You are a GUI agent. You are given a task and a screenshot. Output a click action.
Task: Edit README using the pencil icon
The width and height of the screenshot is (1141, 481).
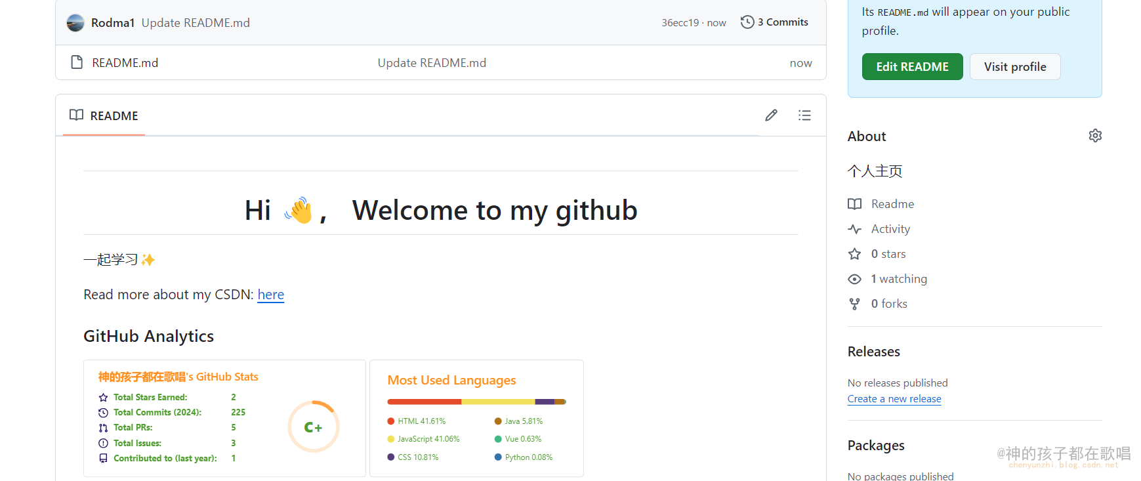tap(772, 115)
